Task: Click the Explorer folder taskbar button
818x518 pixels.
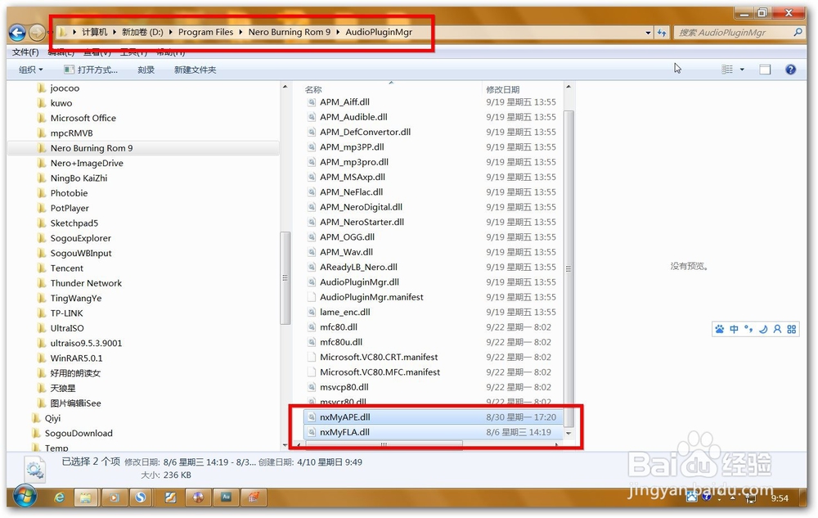Action: tap(86, 498)
